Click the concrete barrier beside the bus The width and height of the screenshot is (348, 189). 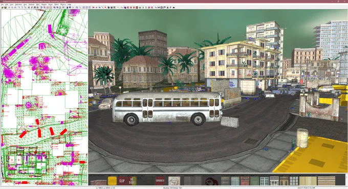click(x=230, y=122)
